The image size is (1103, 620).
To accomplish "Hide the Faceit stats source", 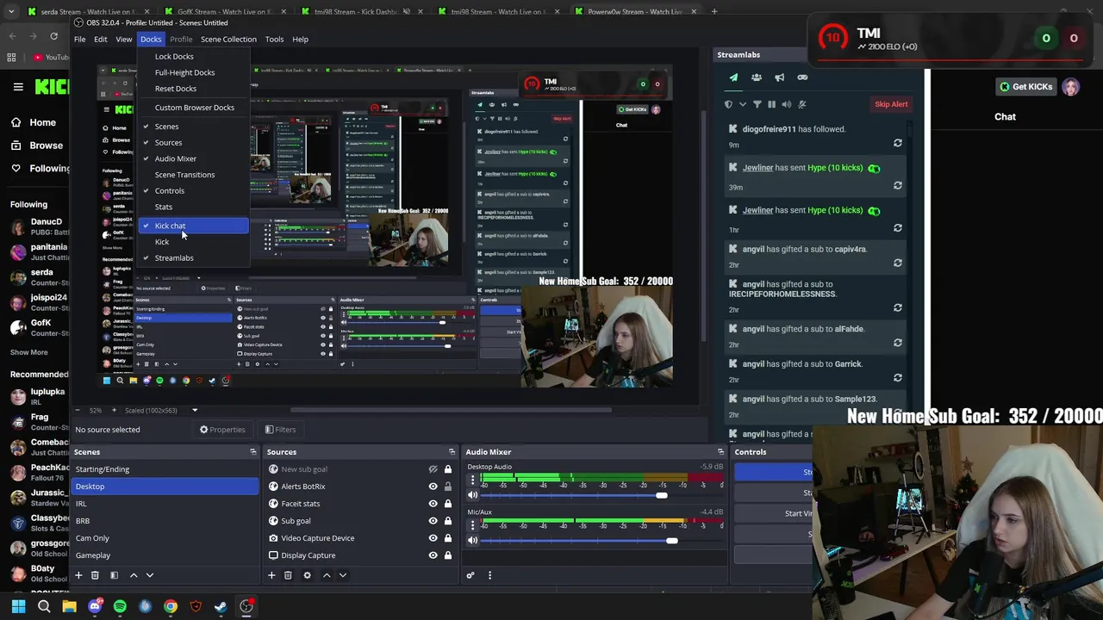I will click(433, 504).
